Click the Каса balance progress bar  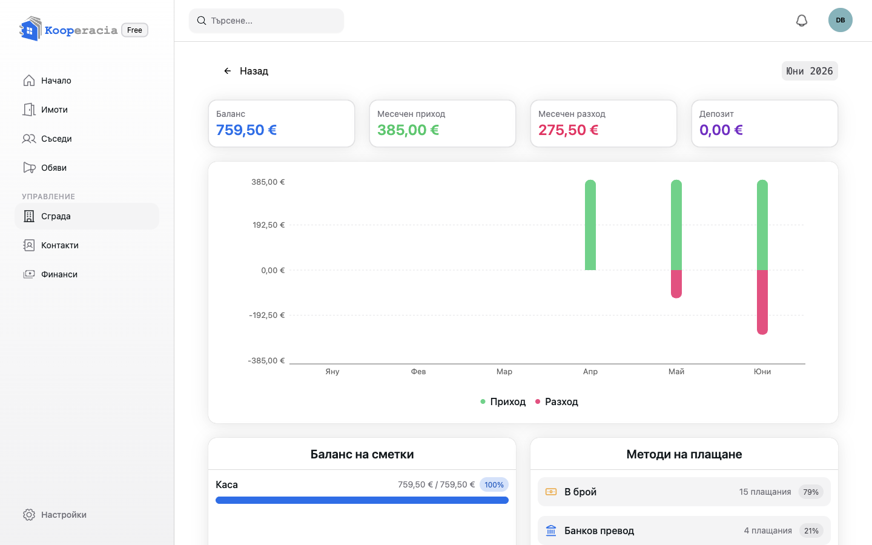(x=362, y=500)
